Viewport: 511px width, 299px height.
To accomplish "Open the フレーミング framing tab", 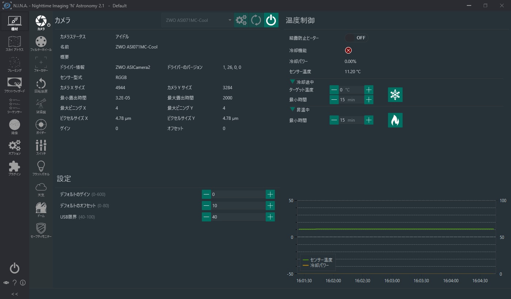I will click(15, 64).
